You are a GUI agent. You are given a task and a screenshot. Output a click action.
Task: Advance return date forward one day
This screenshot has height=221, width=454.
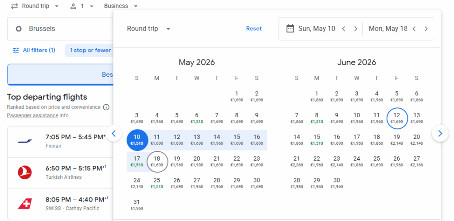[426, 29]
